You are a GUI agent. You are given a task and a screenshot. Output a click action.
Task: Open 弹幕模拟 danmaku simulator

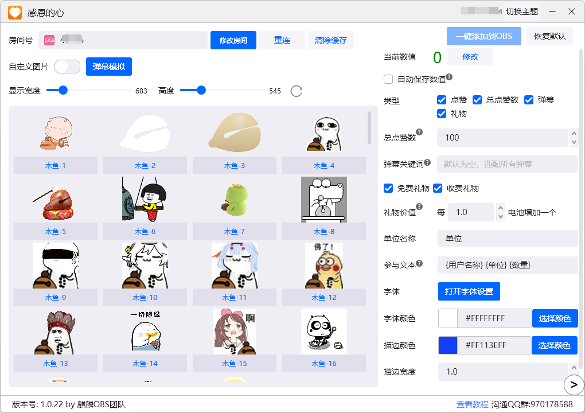109,67
